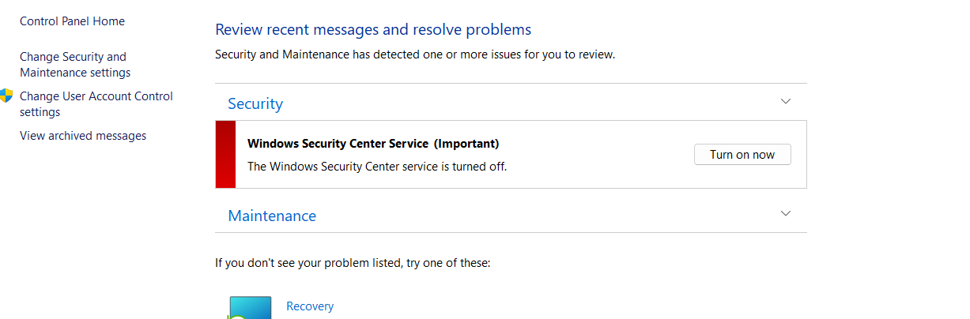Click the User Account Control shield icon
Viewport: 970px width, 319px height.
[x=6, y=96]
